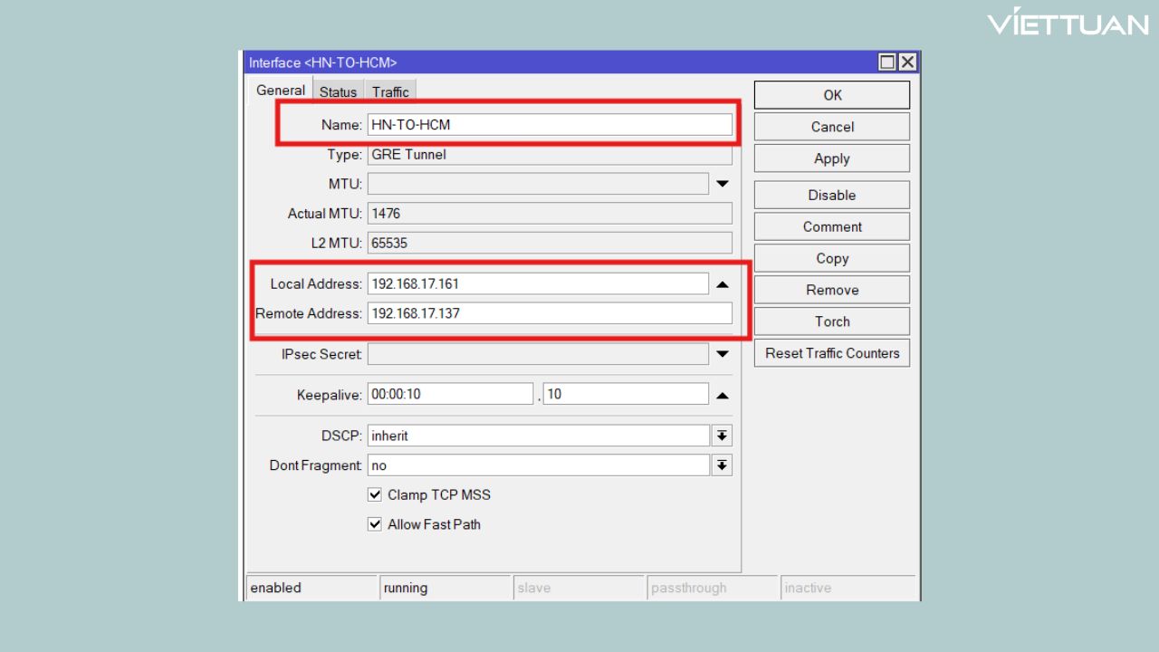The width and height of the screenshot is (1159, 652).
Task: Add a Comment to the interface
Action: click(x=830, y=225)
